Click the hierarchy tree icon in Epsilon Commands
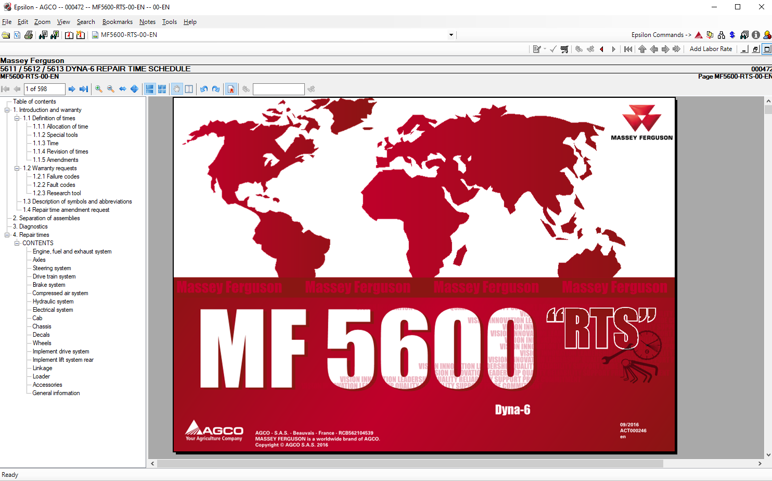The image size is (772, 481). [721, 35]
